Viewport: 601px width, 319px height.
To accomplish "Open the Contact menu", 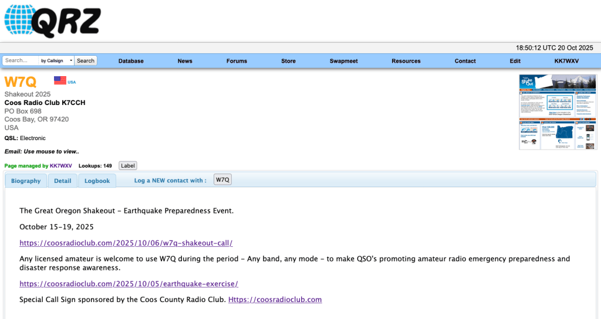I will (x=465, y=61).
